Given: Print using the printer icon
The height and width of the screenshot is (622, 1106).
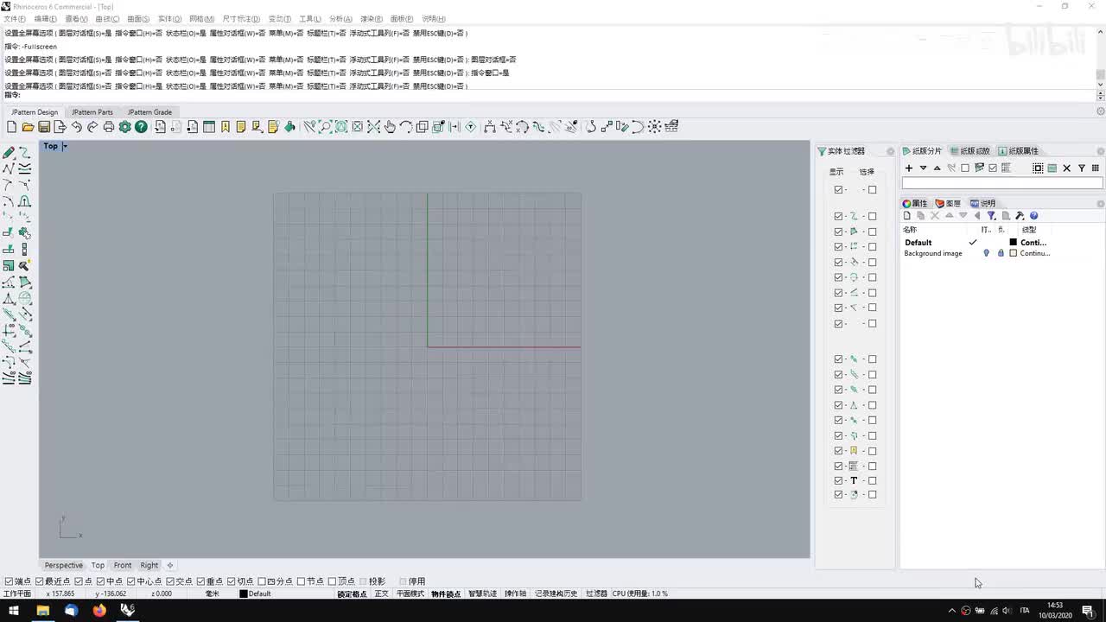Looking at the screenshot, I should click(108, 127).
